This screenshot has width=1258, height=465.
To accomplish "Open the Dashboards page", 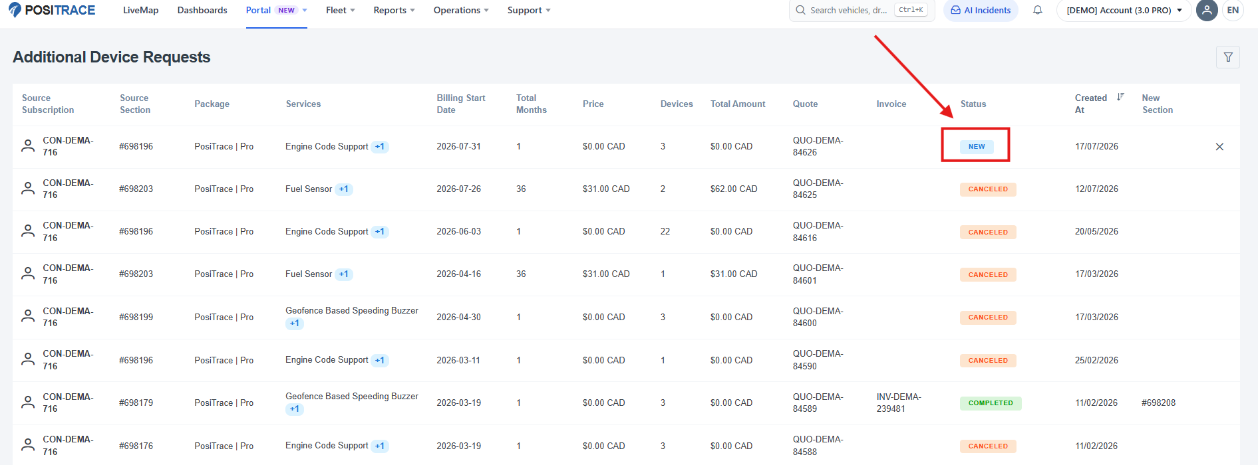I will (x=202, y=10).
